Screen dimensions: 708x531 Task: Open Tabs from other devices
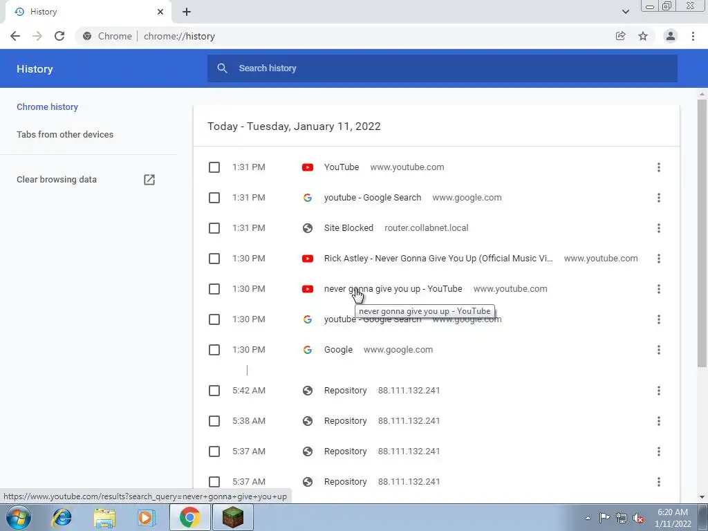(x=65, y=135)
